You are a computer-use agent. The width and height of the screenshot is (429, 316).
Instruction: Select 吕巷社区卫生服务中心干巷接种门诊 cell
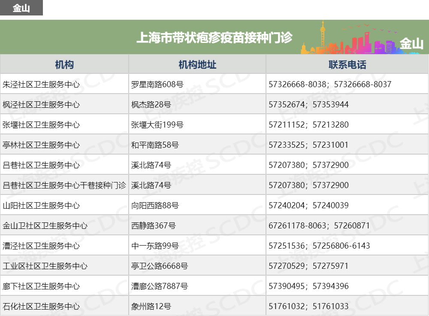(x=64, y=185)
